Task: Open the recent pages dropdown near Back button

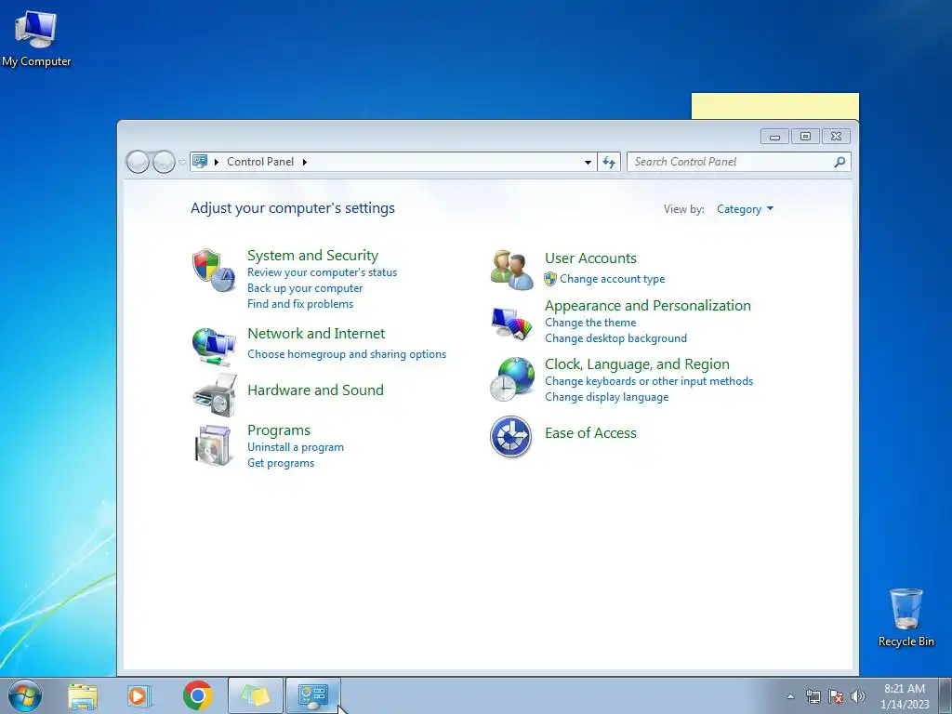Action: [181, 162]
